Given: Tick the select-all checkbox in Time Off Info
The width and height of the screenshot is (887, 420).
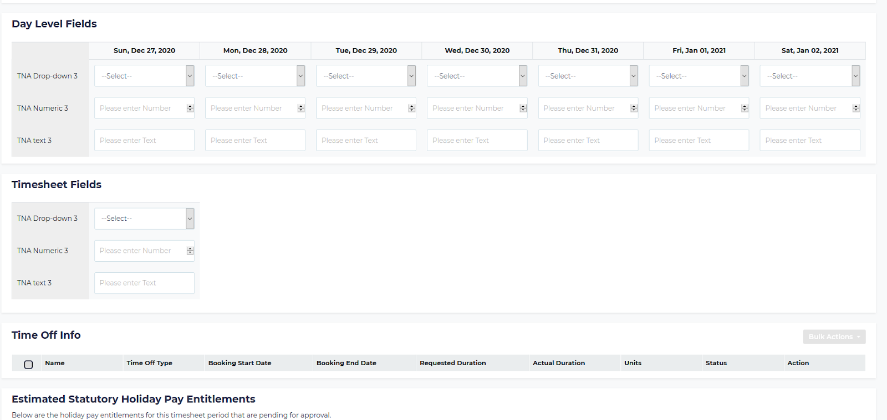Looking at the screenshot, I should tap(28, 364).
